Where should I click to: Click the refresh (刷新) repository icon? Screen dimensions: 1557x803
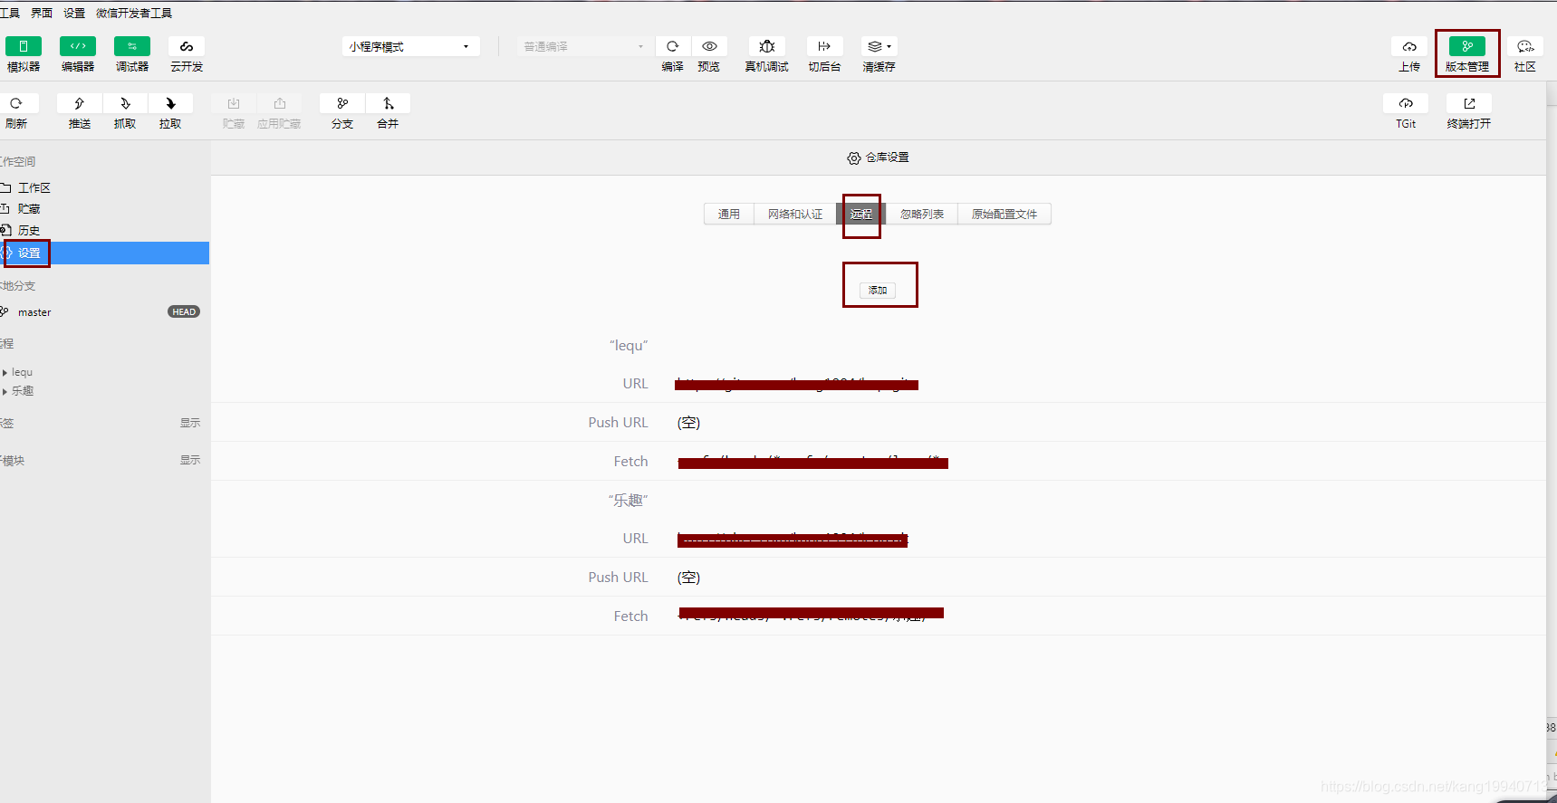[16, 103]
